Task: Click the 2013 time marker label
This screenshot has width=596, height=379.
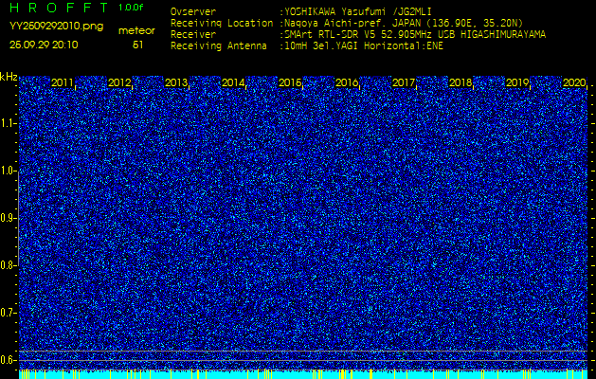Action: point(176,82)
